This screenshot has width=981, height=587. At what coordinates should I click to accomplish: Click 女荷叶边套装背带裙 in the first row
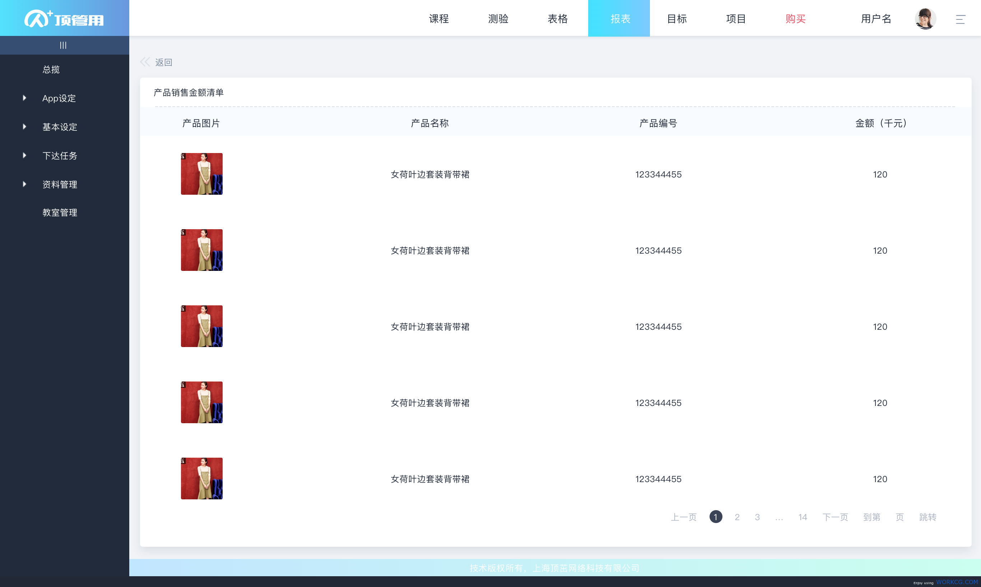pos(430,174)
